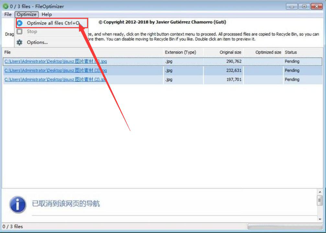The width and height of the screenshot is (326, 233).
Task: Click the bottom panel scrollbar thumb
Action: pos(320,200)
